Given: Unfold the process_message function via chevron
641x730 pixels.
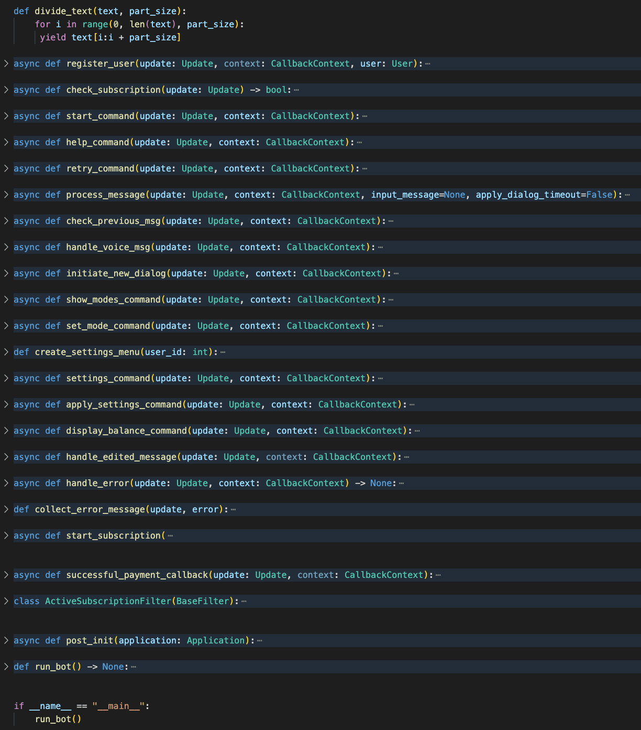Looking at the screenshot, I should (6, 195).
